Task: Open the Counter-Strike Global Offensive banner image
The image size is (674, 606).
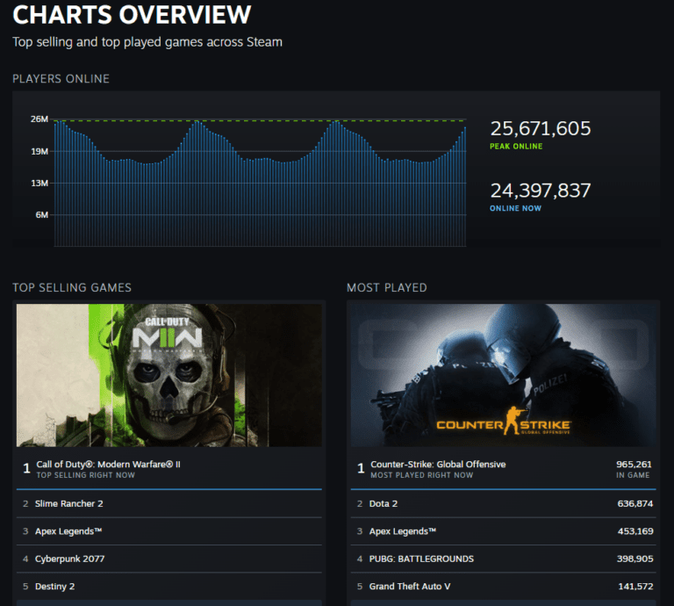Action: tap(504, 375)
